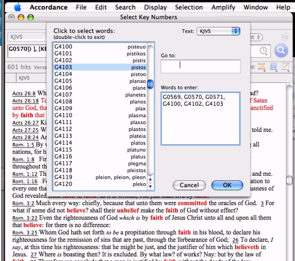Select G4120 pleko in the list
The image size is (295, 261).
[100, 184]
